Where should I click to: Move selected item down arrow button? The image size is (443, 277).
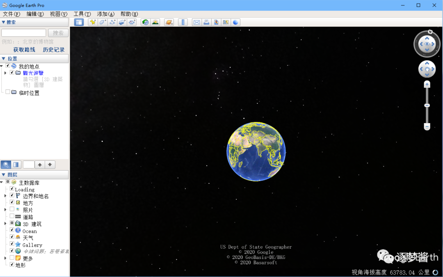tap(50, 165)
